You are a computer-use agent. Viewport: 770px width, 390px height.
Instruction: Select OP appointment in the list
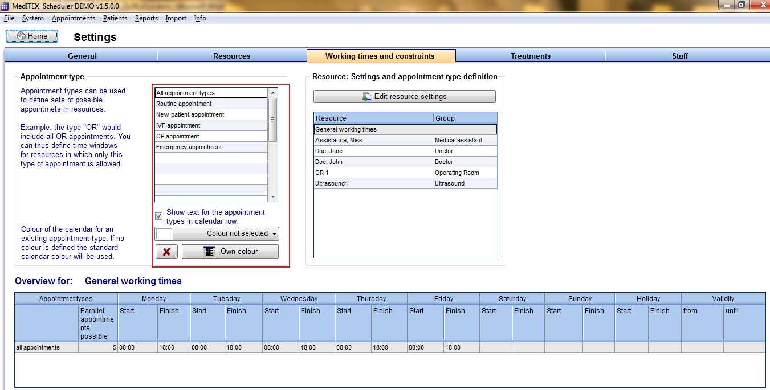pyautogui.click(x=211, y=136)
